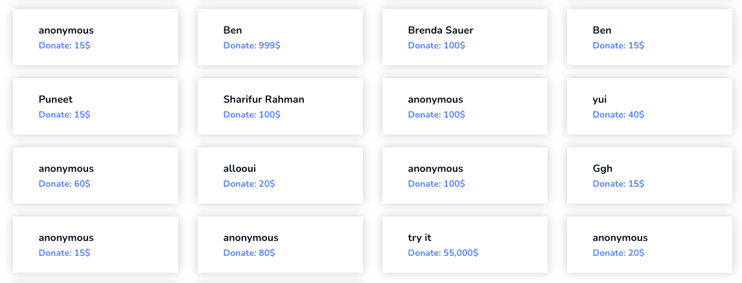Select the anonymous card donating 80$

(x=280, y=245)
